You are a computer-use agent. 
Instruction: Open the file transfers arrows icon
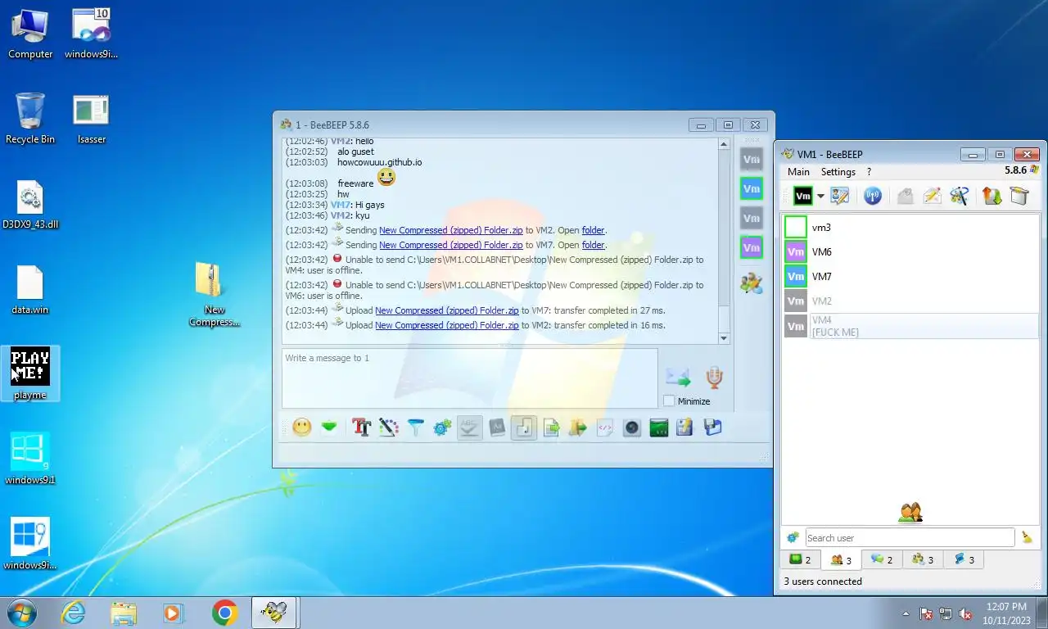(992, 196)
